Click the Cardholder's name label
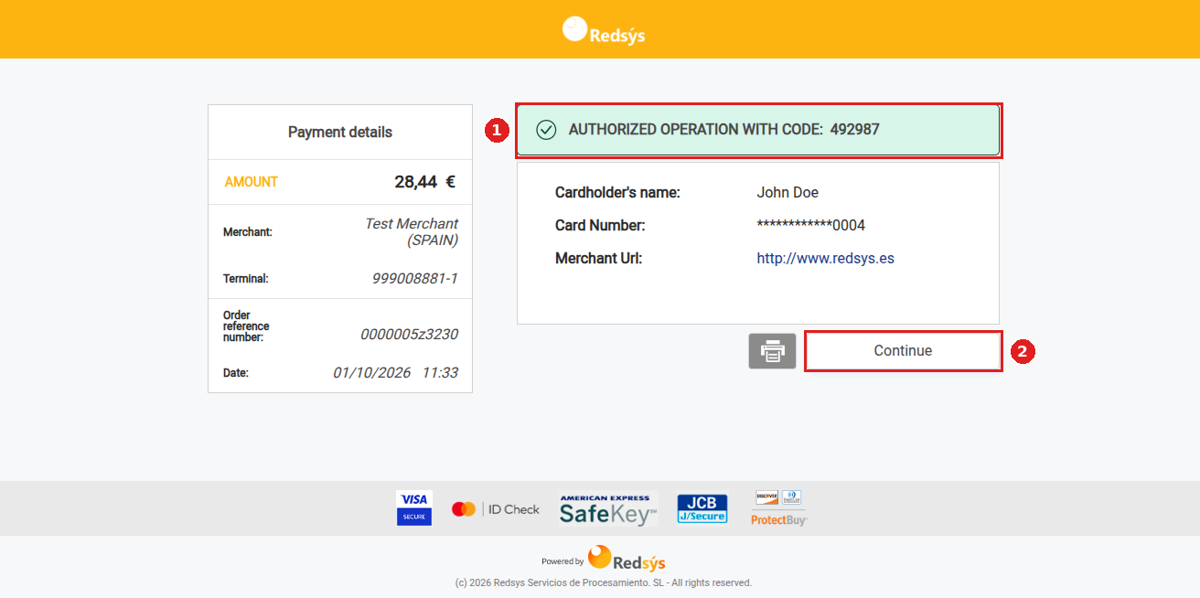1200x598 pixels. 617,192
